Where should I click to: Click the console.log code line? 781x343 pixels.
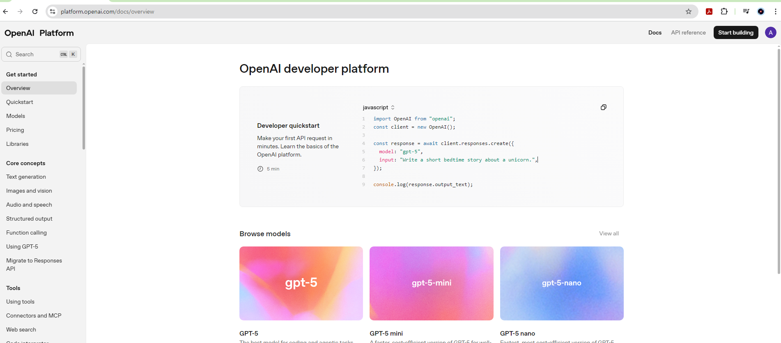click(423, 184)
